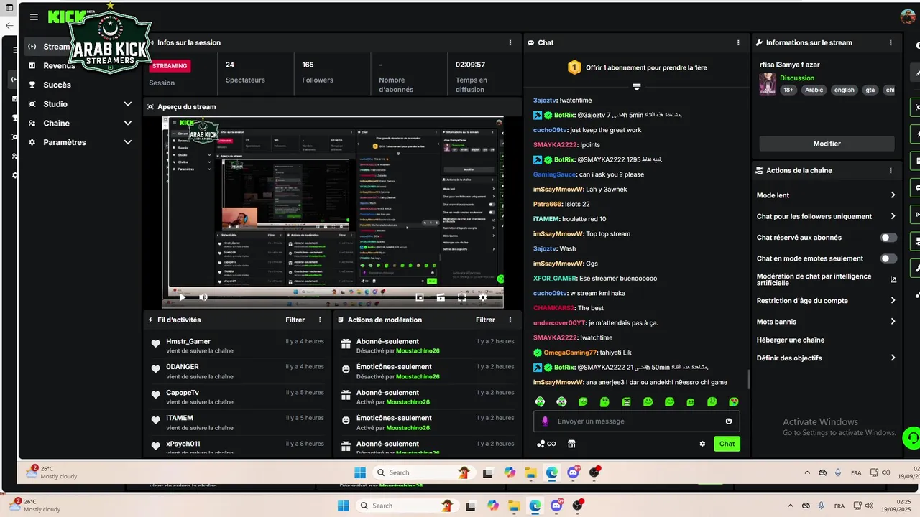920x517 pixels.
Task: Click the english stream tag
Action: (845, 90)
